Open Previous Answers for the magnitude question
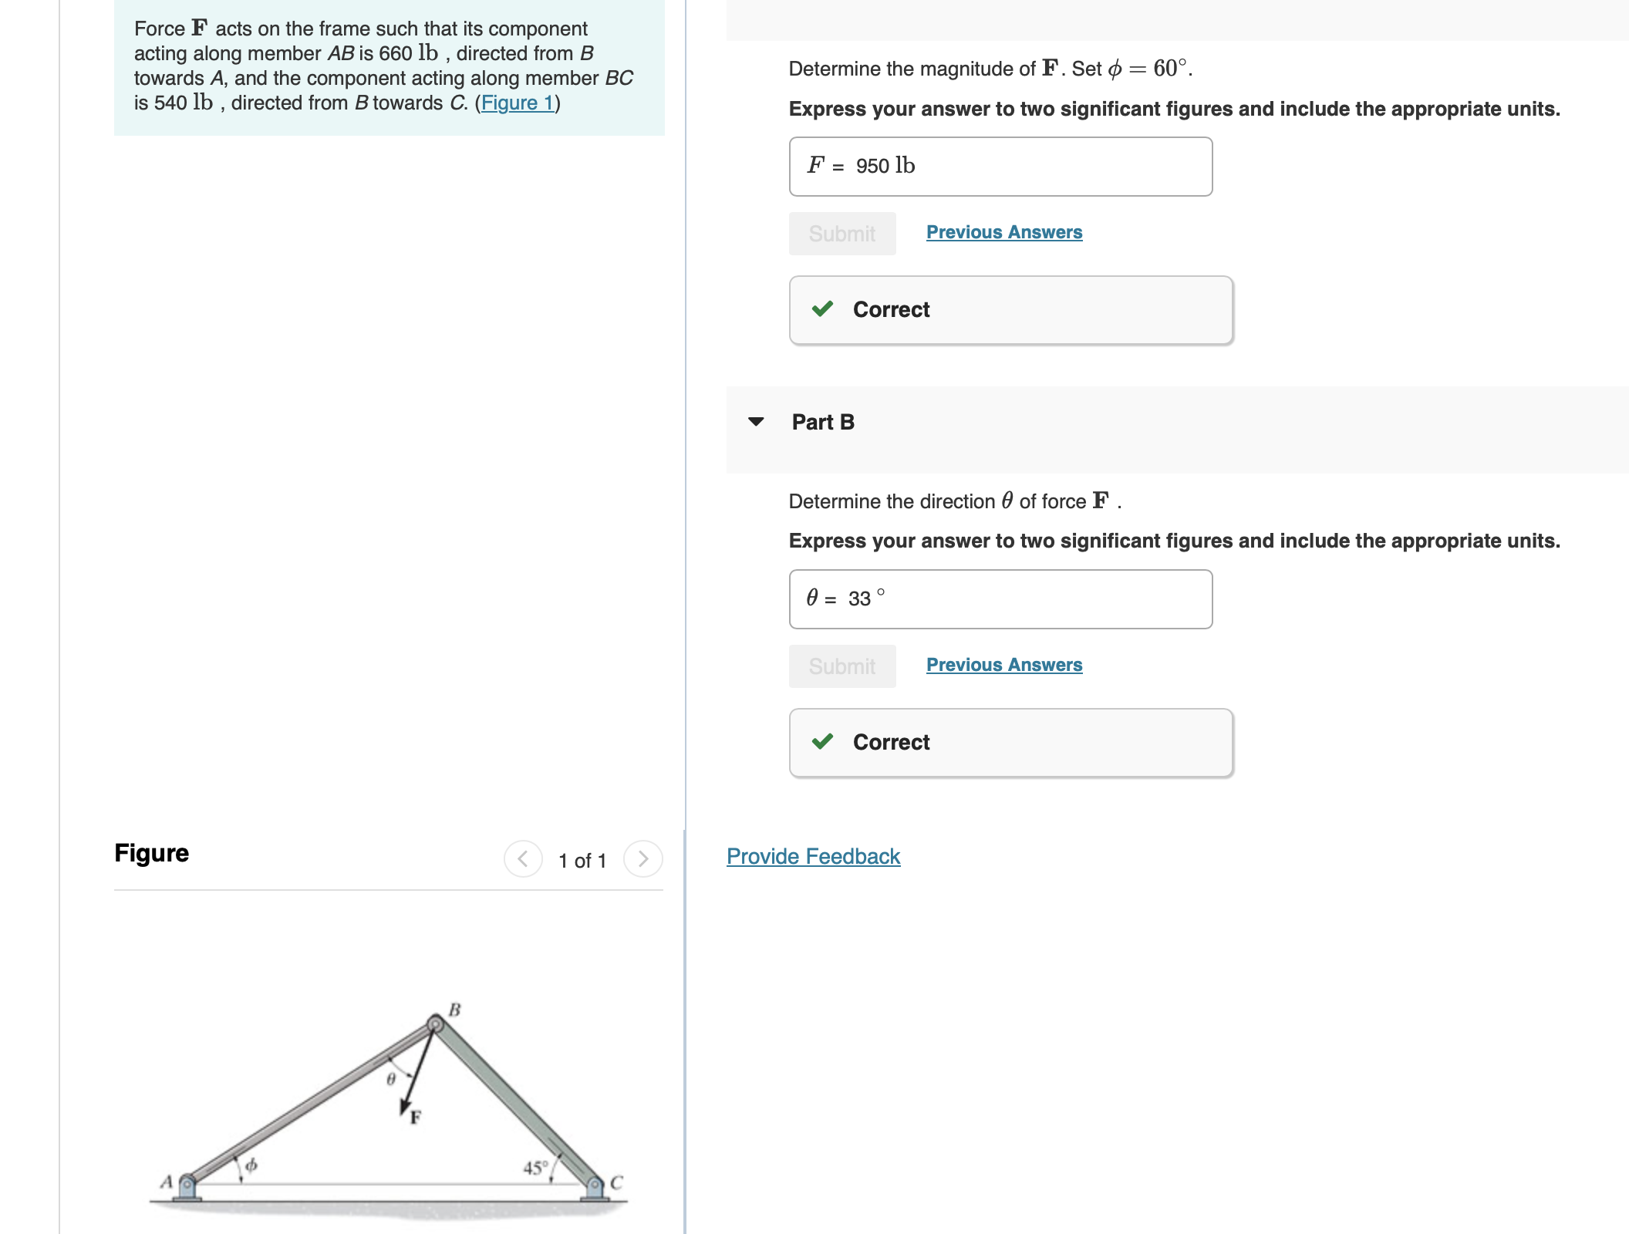 [x=1003, y=231]
